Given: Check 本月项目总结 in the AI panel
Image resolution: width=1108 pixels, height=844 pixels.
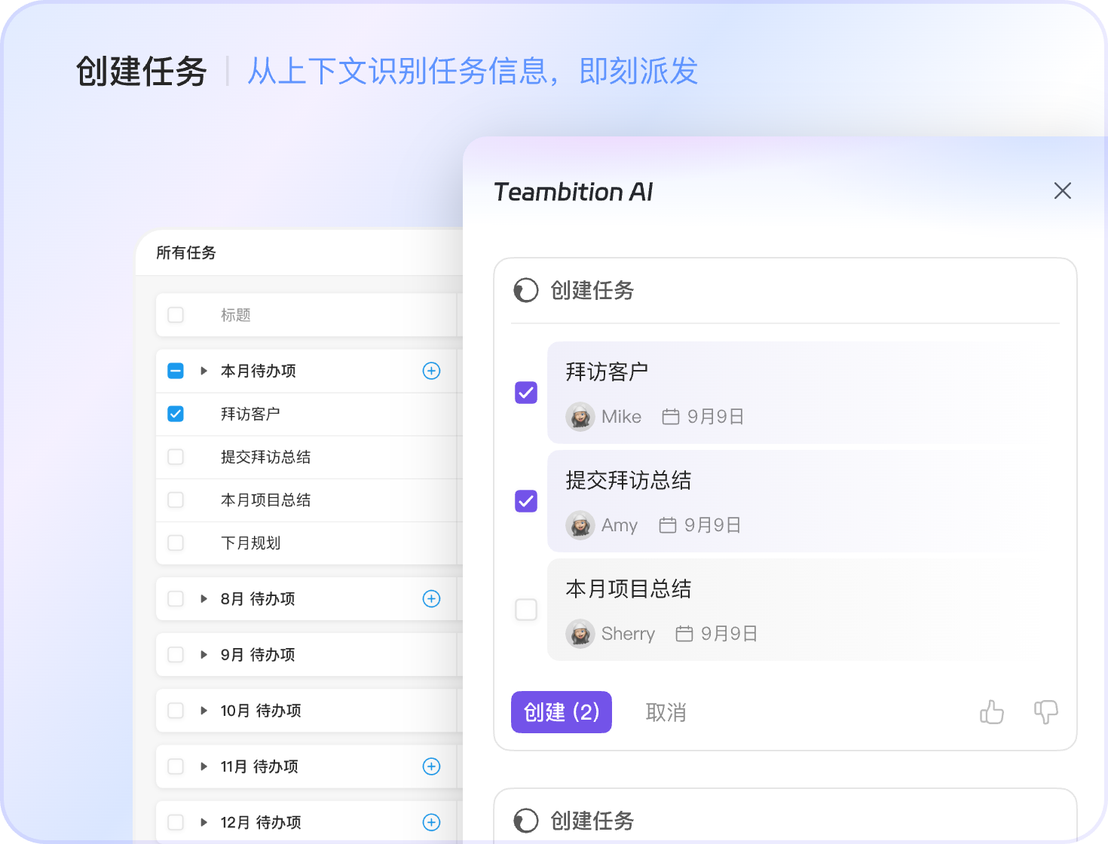Looking at the screenshot, I should pos(526,610).
